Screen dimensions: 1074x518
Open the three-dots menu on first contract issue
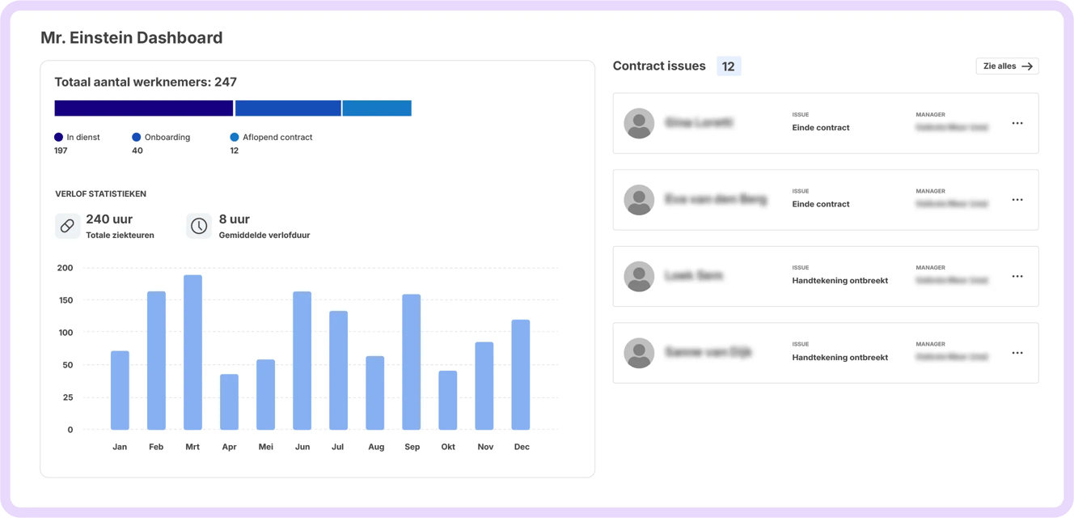(x=1017, y=123)
